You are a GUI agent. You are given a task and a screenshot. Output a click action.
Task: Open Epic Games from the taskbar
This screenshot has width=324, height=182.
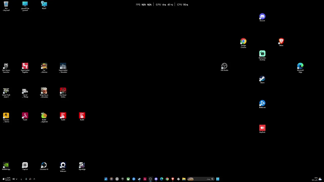coord(123,179)
